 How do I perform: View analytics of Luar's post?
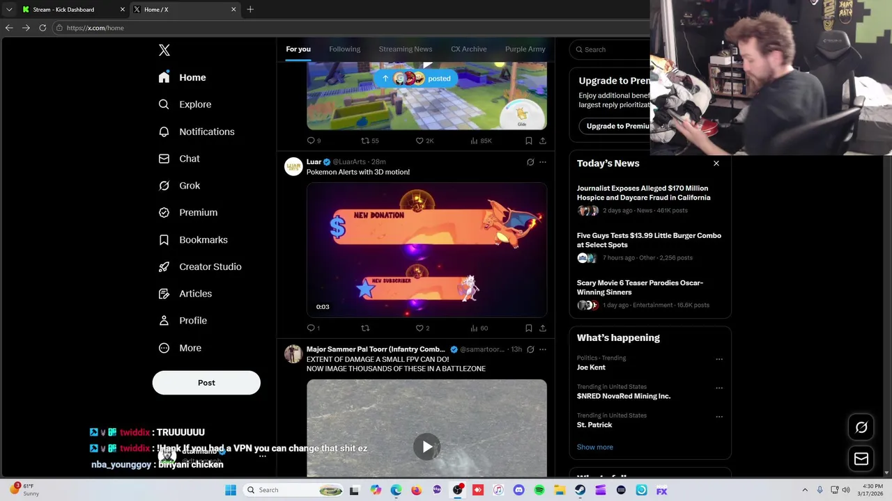[x=479, y=328]
